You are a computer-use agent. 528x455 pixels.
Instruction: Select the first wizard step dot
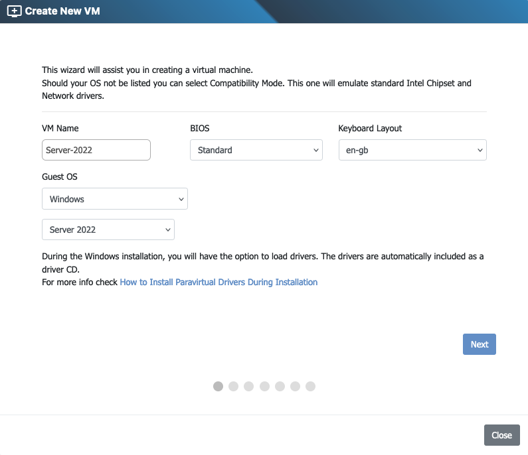tap(218, 386)
